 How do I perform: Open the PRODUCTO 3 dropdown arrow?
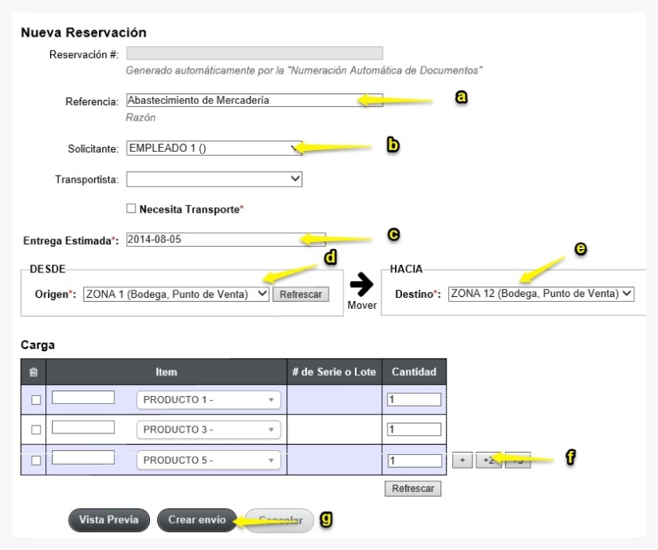pyautogui.click(x=271, y=429)
